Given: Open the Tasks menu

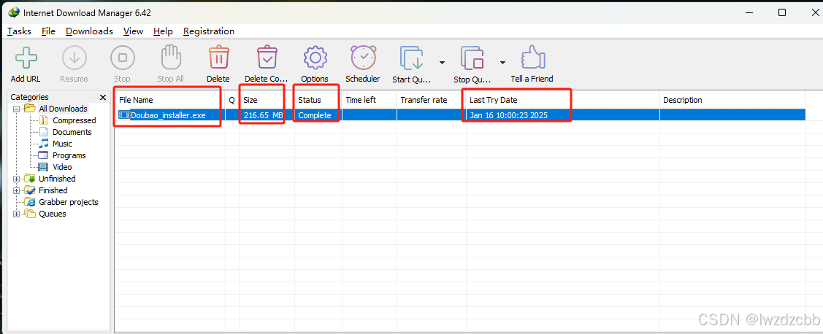Looking at the screenshot, I should coord(20,31).
